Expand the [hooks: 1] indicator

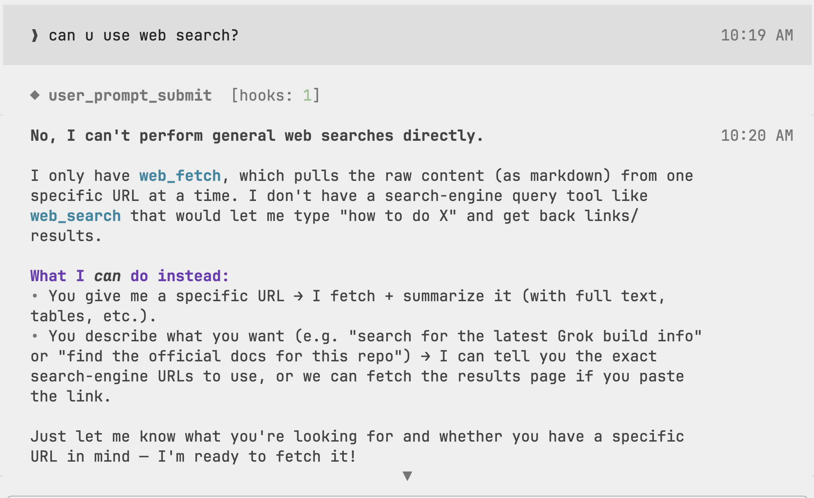point(276,95)
